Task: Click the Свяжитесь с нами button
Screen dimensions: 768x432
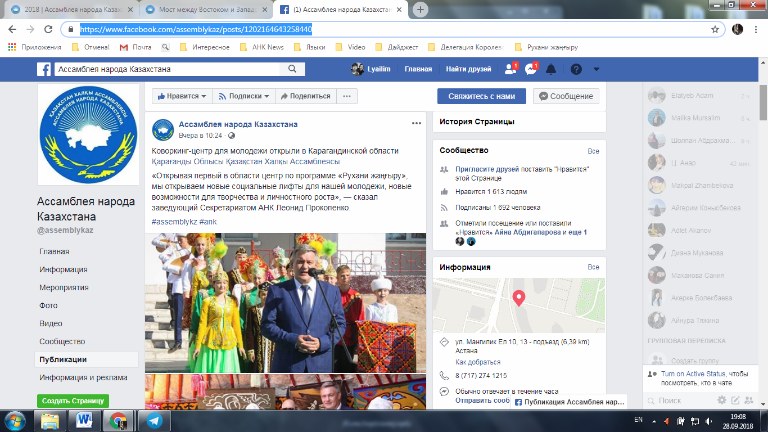Action: (x=482, y=96)
